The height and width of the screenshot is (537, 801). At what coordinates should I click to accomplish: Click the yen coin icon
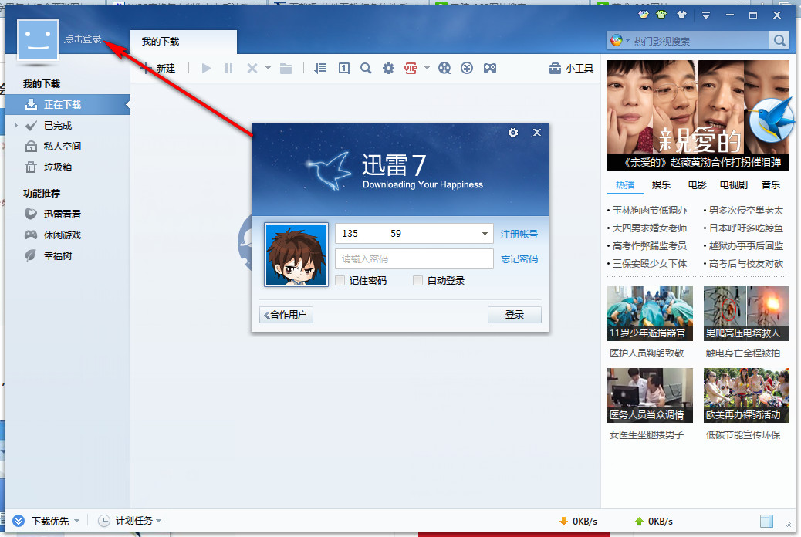pyautogui.click(x=466, y=68)
